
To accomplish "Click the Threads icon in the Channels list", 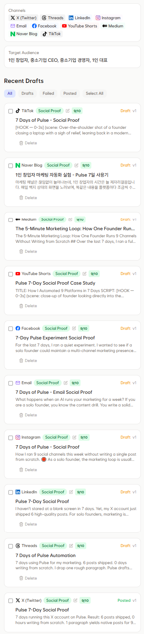I will tap(44, 18).
